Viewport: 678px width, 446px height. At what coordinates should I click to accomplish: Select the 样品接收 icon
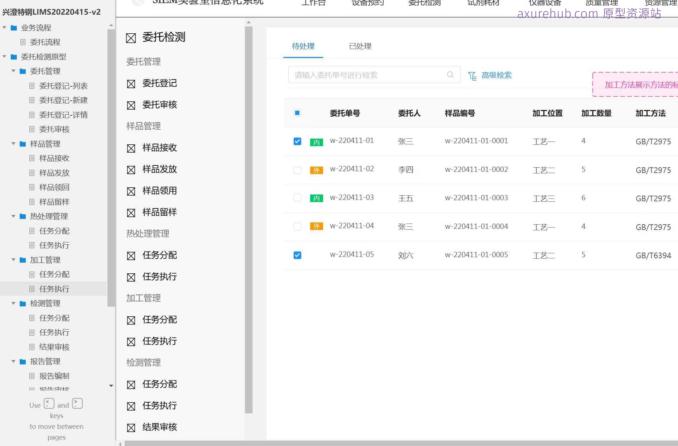pyautogui.click(x=131, y=148)
